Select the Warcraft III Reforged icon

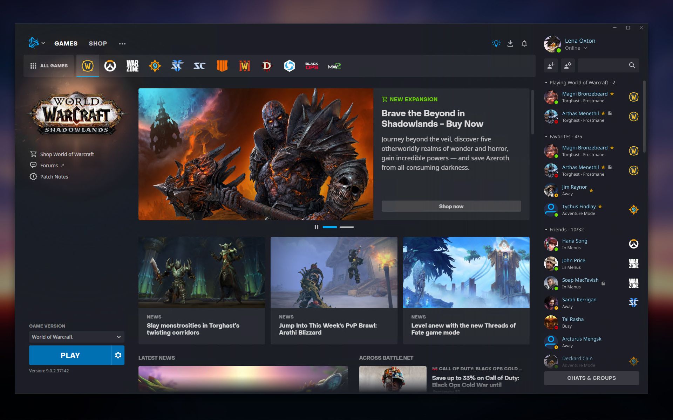point(245,66)
